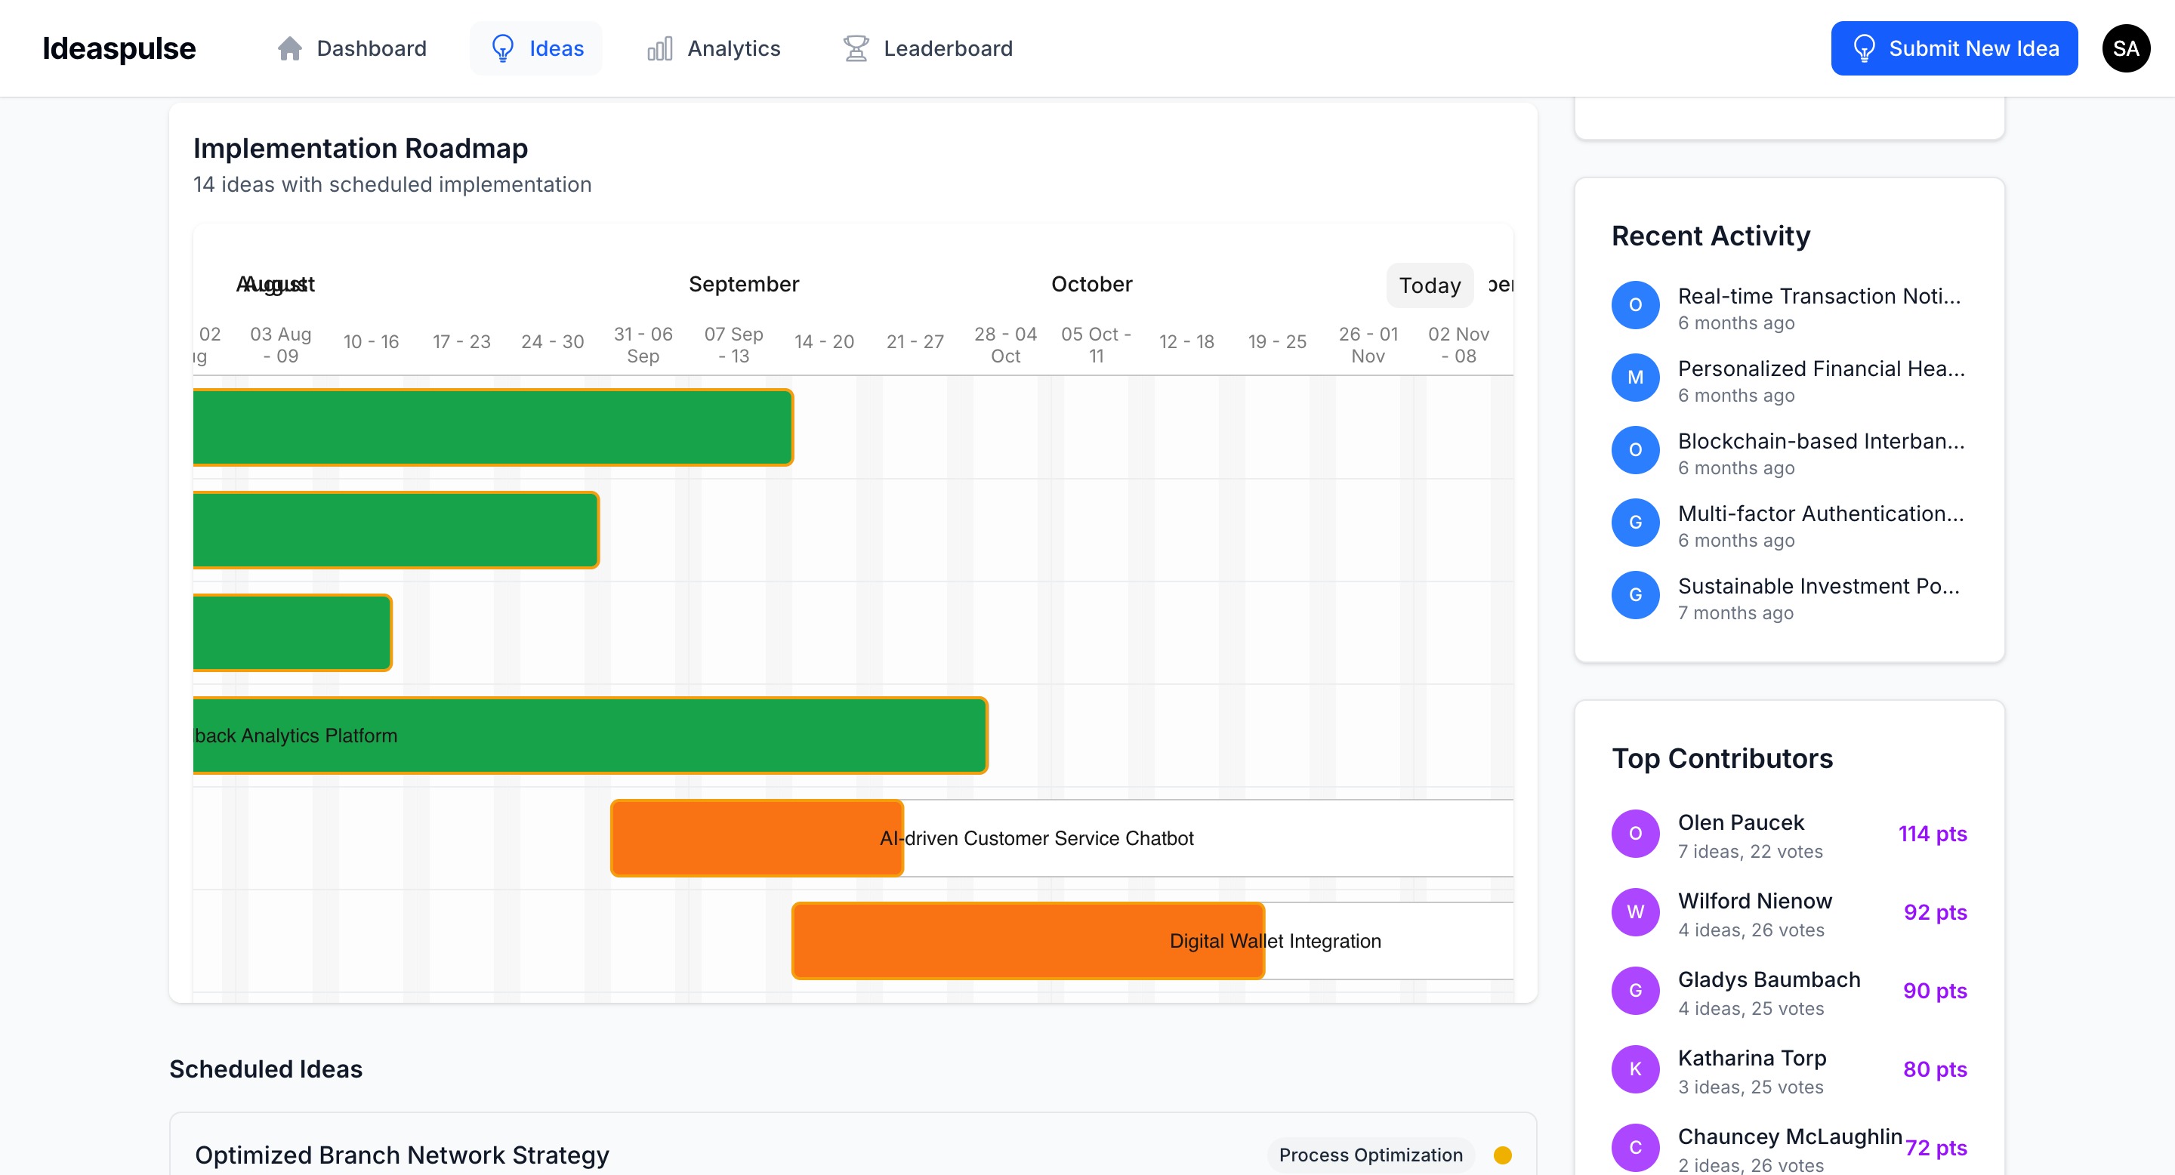This screenshot has height=1175, width=2175.
Task: Click avatar beside Real-time Transaction Noti...
Action: point(1634,305)
